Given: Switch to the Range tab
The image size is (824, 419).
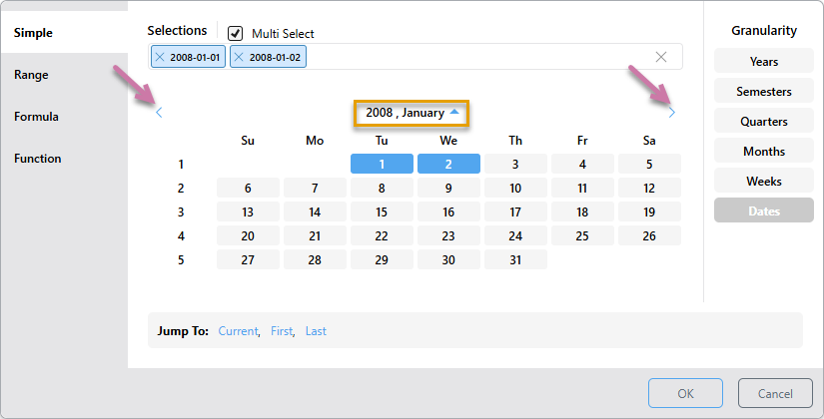Looking at the screenshot, I should [x=31, y=75].
